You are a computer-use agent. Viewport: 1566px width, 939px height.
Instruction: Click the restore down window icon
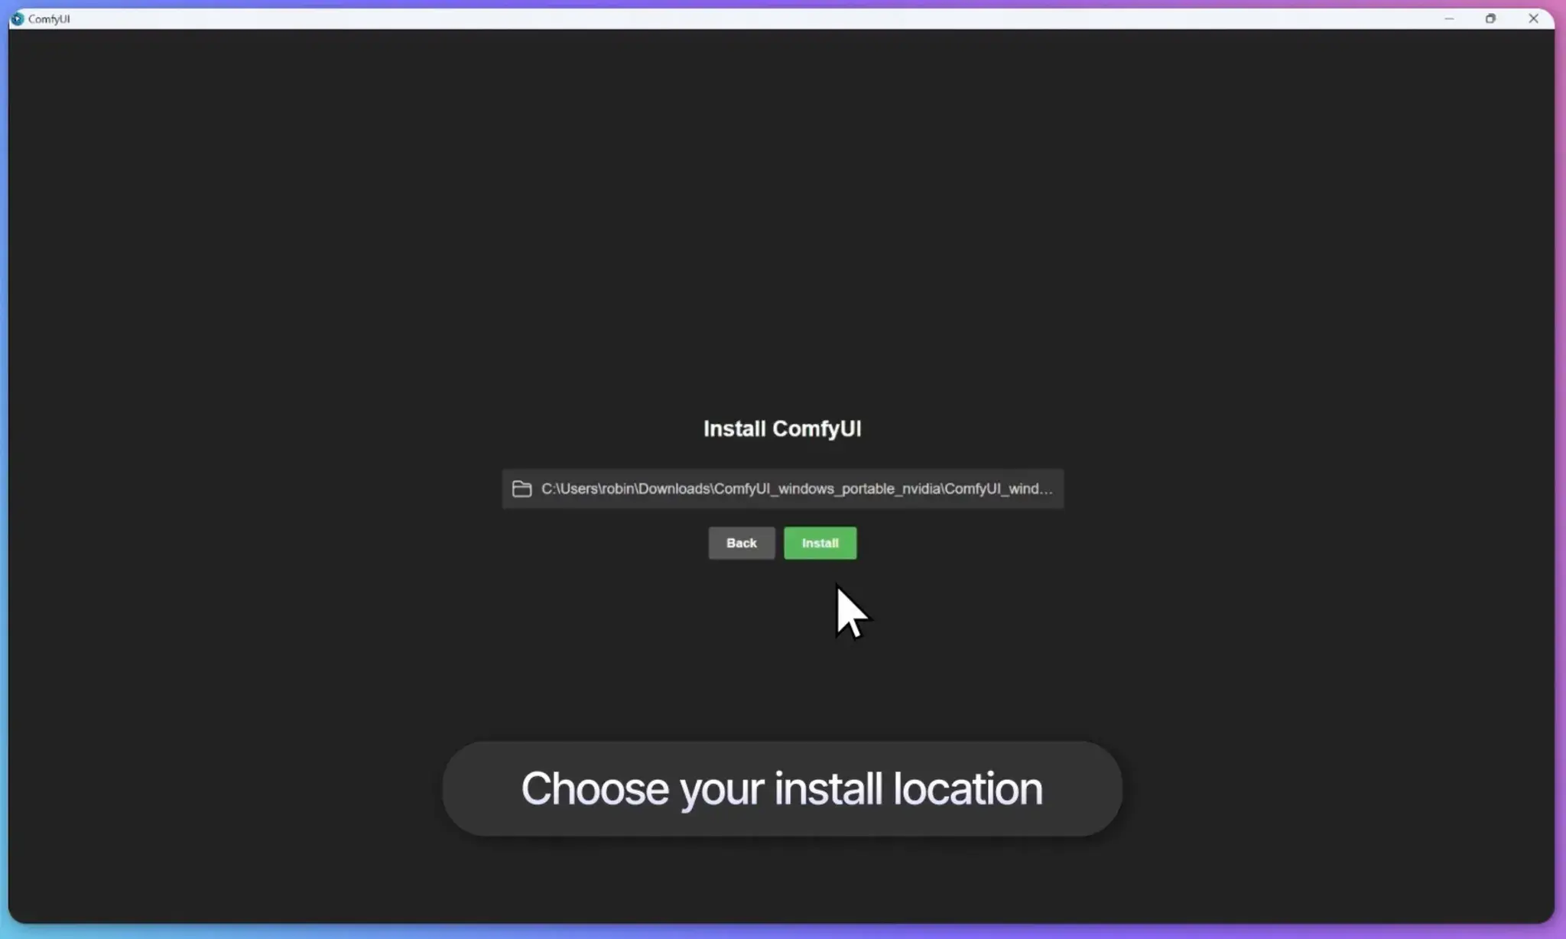click(1491, 19)
